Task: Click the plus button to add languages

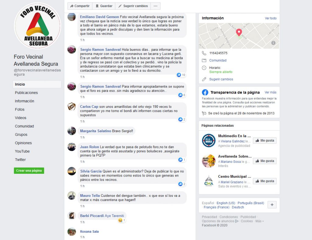Action: (x=272, y=205)
